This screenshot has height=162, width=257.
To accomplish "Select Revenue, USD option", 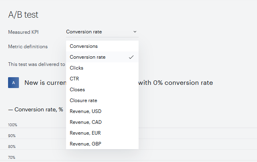I will 102,111.
